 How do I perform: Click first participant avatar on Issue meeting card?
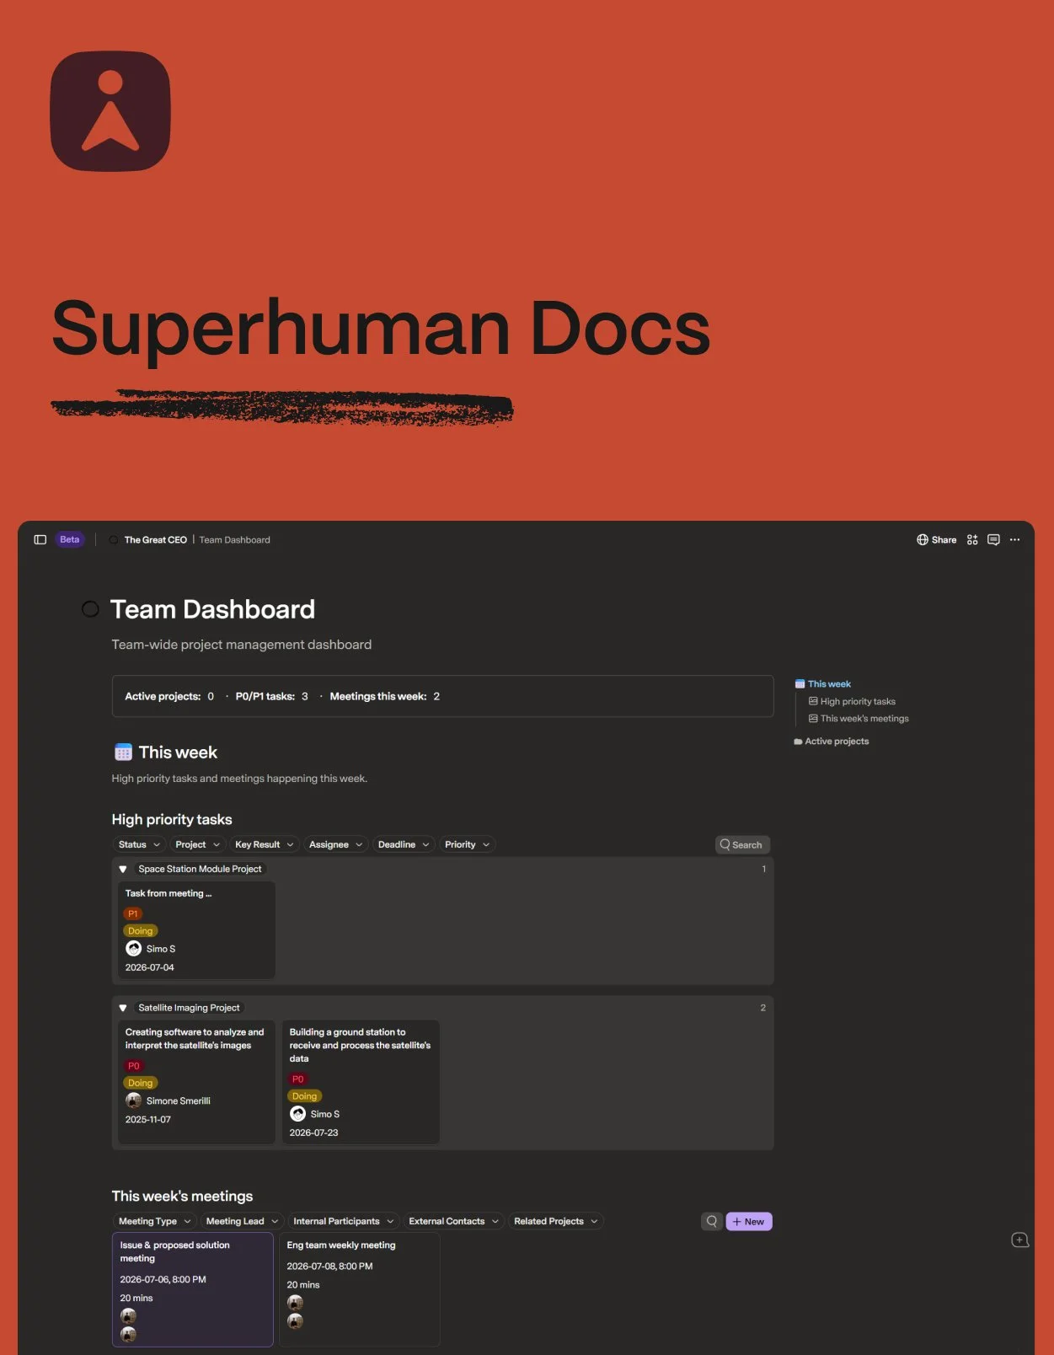128,1315
